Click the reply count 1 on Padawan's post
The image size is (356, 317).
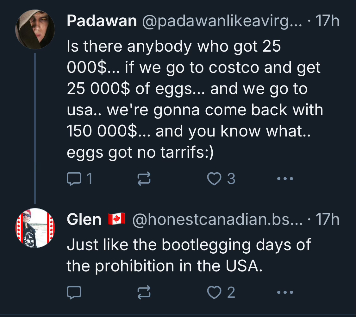[x=90, y=179]
